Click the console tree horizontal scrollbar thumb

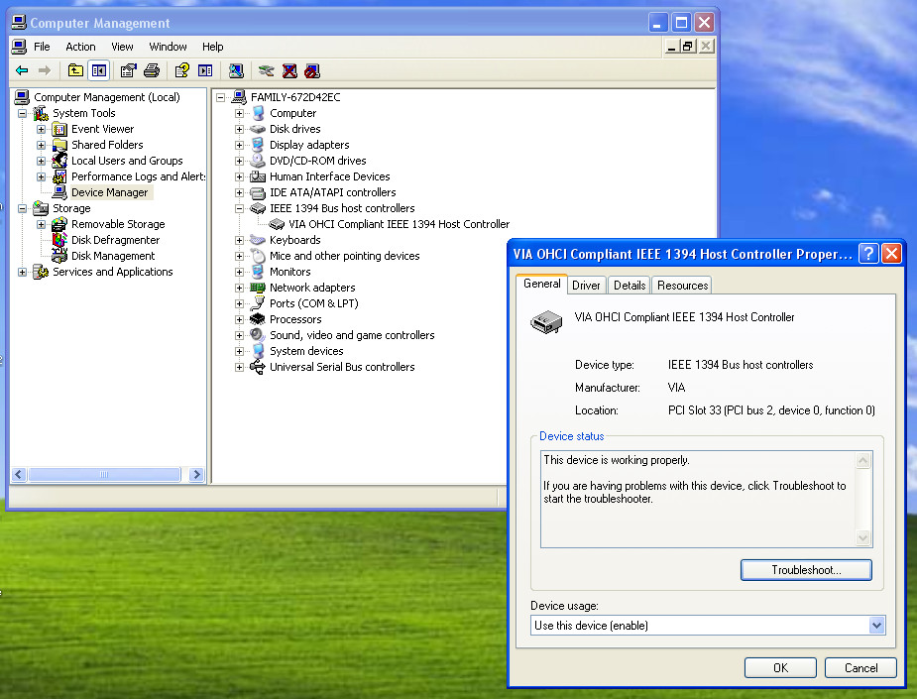tap(104, 474)
